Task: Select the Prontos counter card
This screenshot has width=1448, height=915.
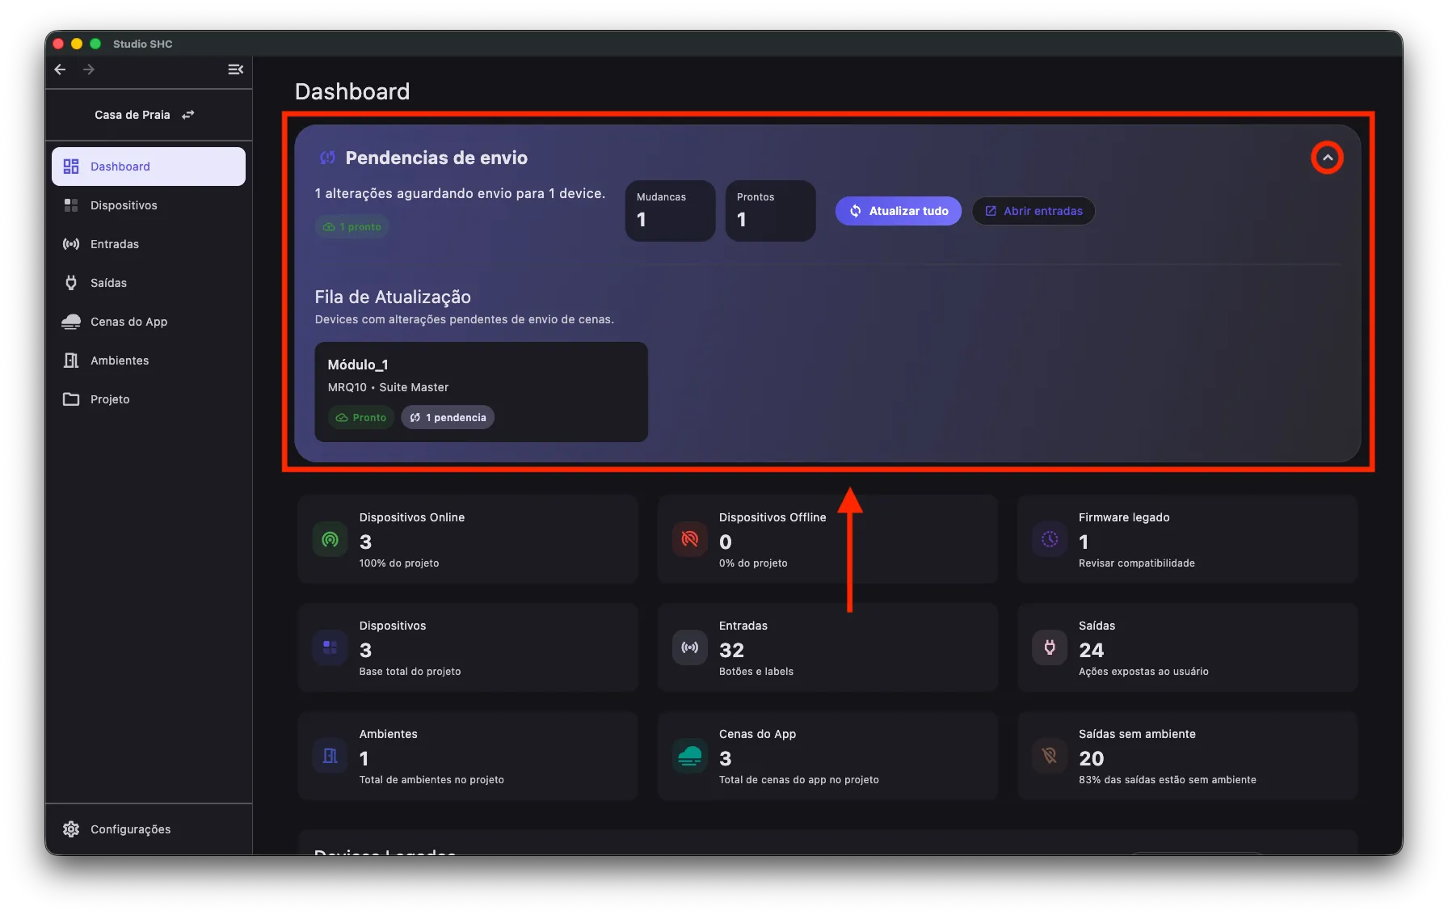Action: (x=770, y=211)
